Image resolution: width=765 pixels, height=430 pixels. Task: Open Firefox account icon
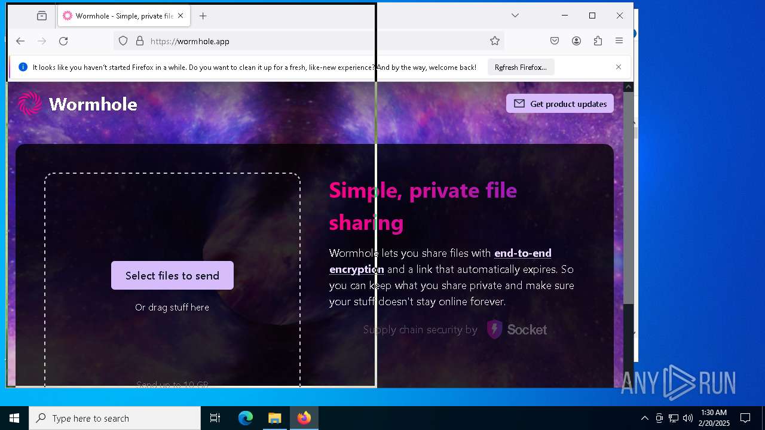click(576, 41)
